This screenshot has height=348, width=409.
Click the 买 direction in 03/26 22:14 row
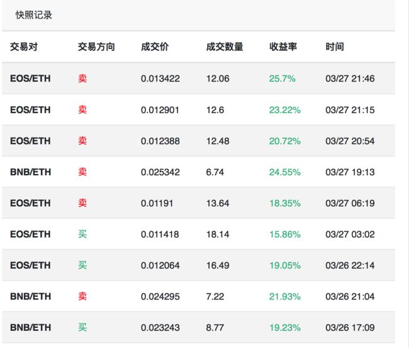82,265
